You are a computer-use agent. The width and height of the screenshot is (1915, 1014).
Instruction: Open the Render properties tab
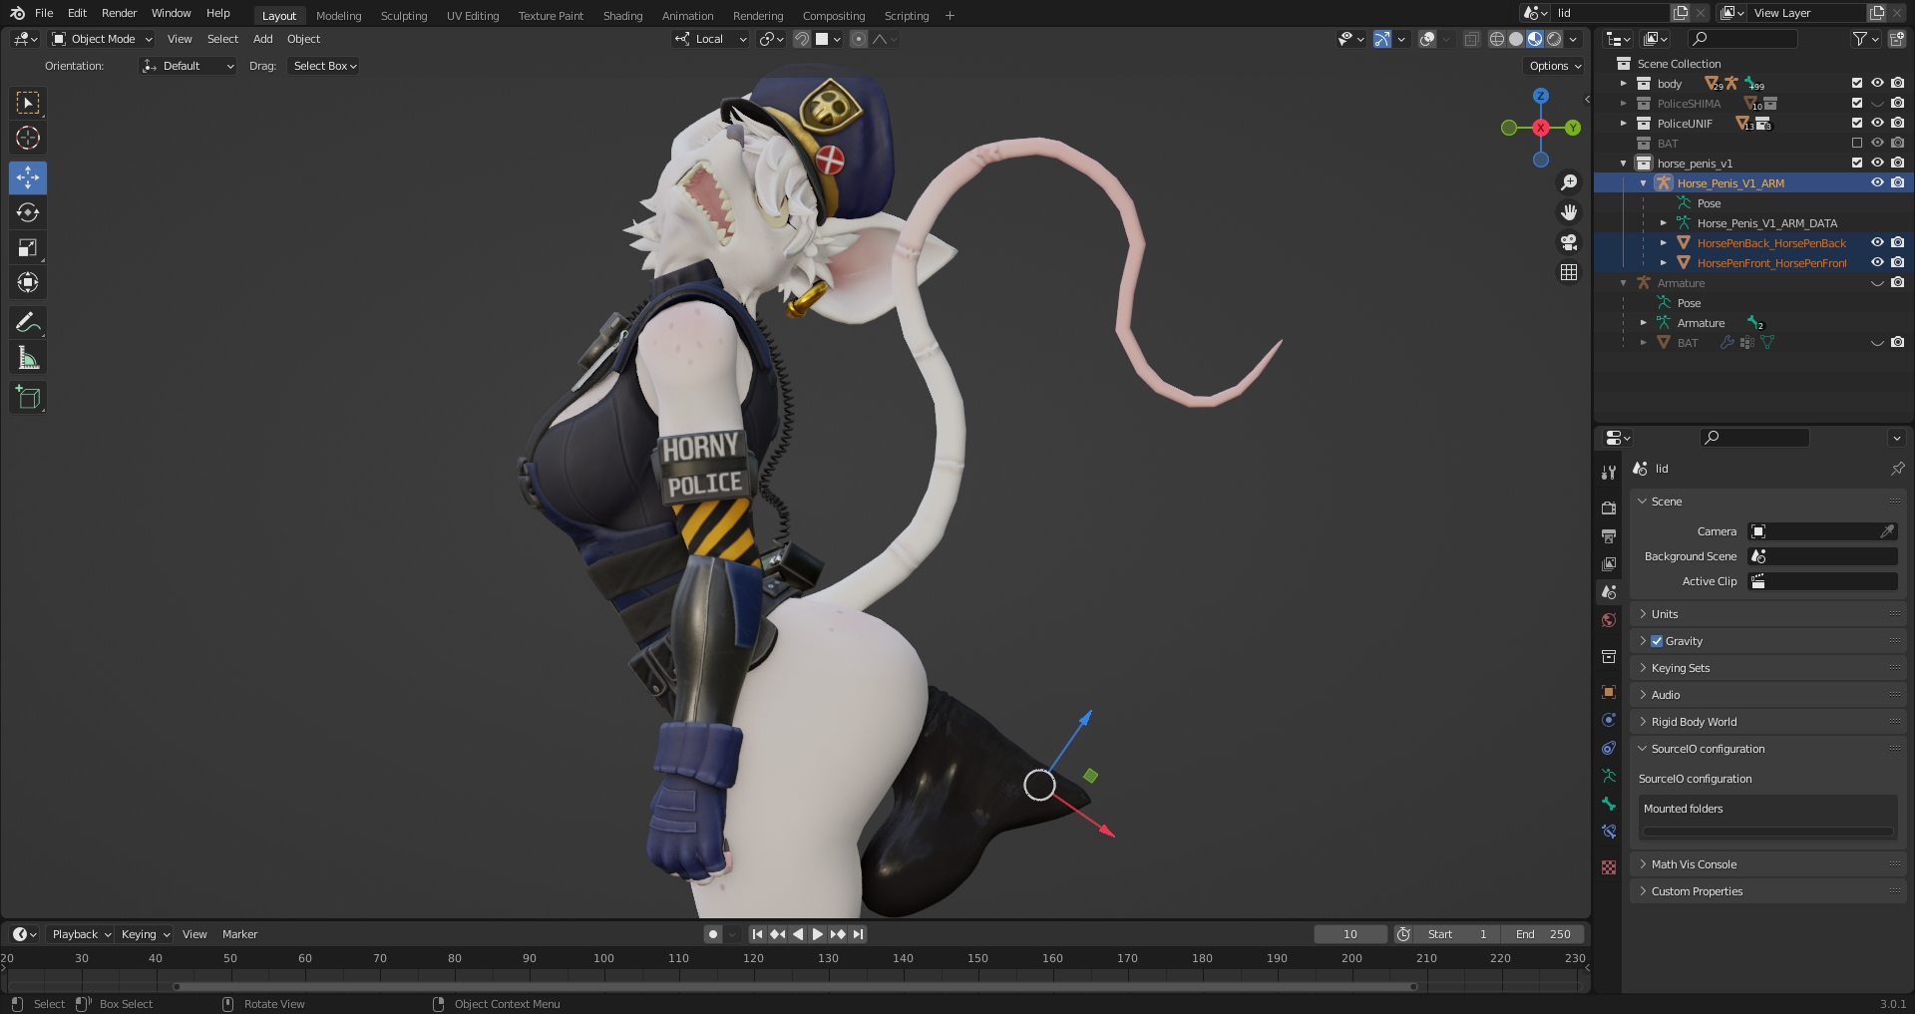click(x=1608, y=507)
